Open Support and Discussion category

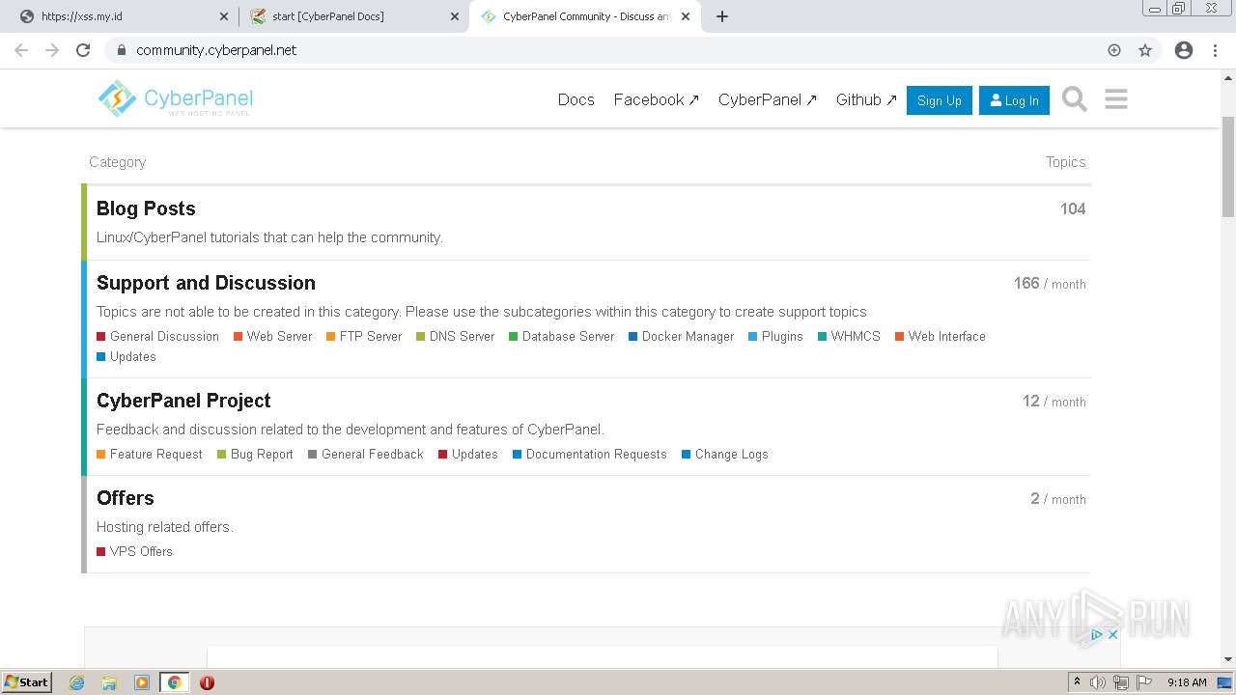pos(206,283)
